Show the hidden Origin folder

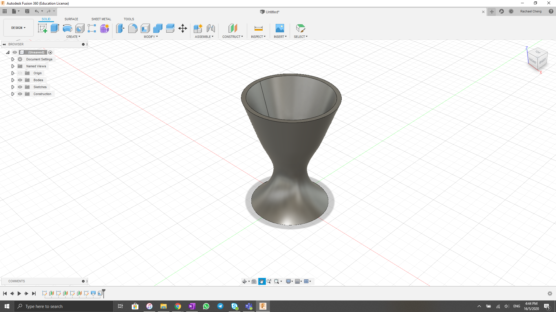pos(20,73)
